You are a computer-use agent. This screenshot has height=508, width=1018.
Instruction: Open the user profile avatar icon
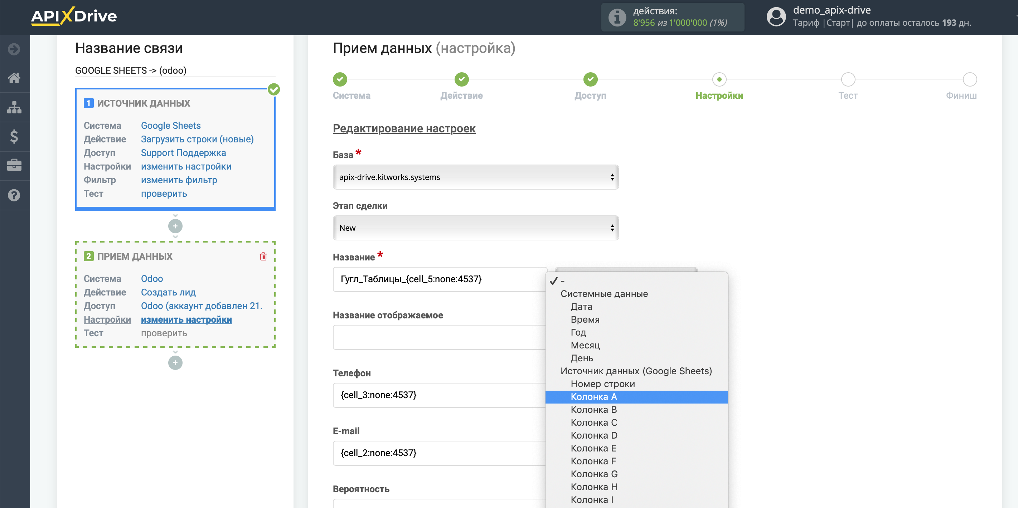point(776,17)
